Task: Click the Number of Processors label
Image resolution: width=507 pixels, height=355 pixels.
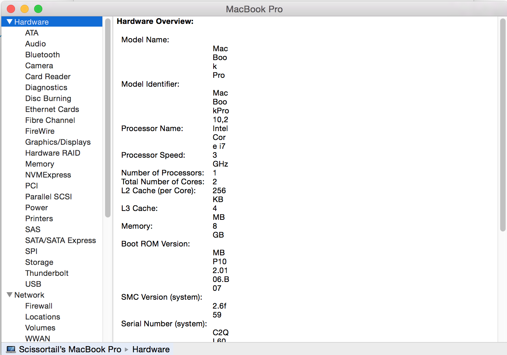Action: (163, 173)
